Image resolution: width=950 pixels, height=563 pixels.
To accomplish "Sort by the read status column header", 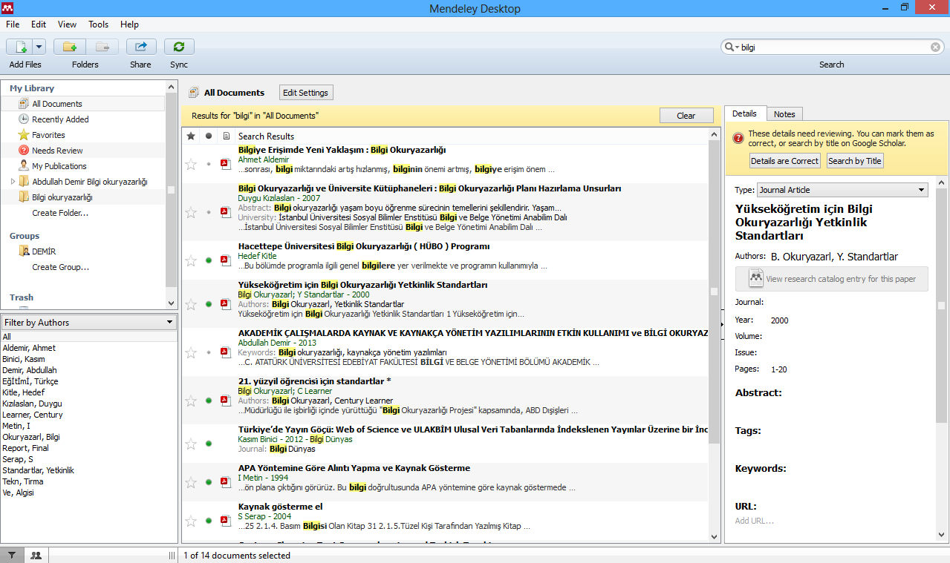I will point(209,136).
